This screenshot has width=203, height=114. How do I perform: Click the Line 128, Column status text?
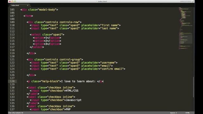[x=16, y=113]
